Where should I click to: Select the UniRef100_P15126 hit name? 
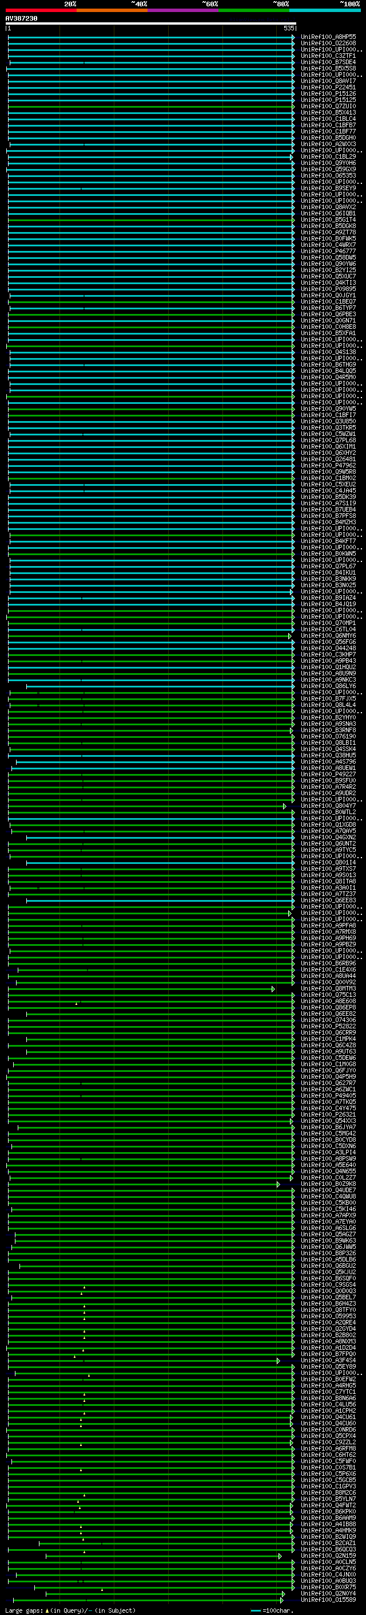pyautogui.click(x=328, y=93)
